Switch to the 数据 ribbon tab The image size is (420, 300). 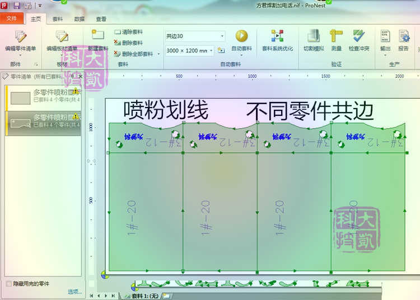click(x=80, y=19)
